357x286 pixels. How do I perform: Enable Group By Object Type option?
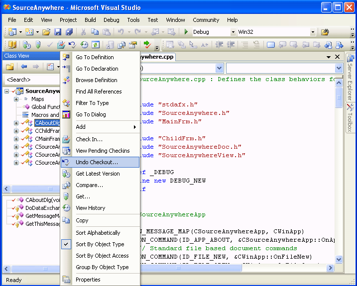click(x=102, y=267)
